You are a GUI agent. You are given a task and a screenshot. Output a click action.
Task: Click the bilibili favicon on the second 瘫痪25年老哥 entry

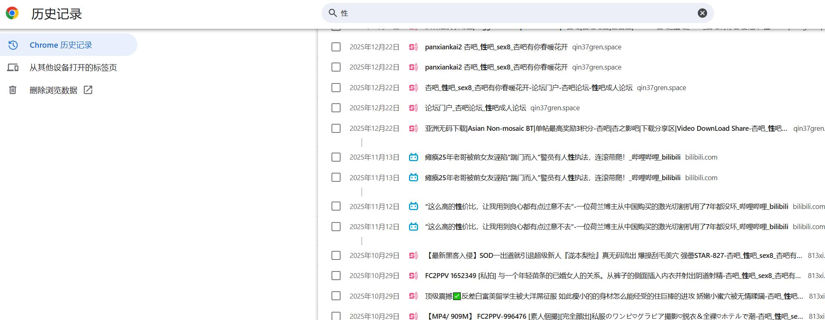coord(414,178)
